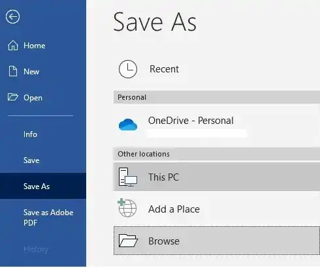
Task: Select the This PC label
Action: tap(163, 177)
